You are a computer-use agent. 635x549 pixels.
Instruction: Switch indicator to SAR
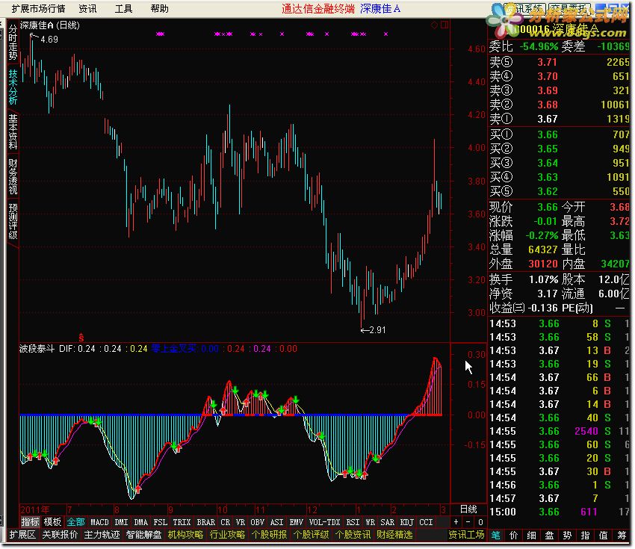coord(388,522)
